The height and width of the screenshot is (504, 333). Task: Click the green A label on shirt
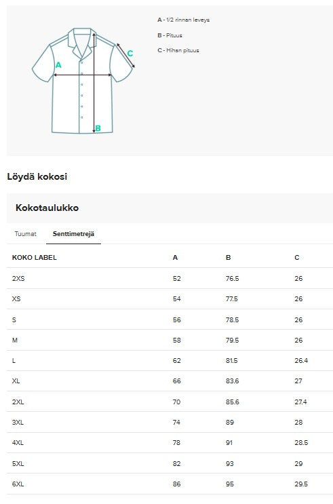click(x=58, y=65)
